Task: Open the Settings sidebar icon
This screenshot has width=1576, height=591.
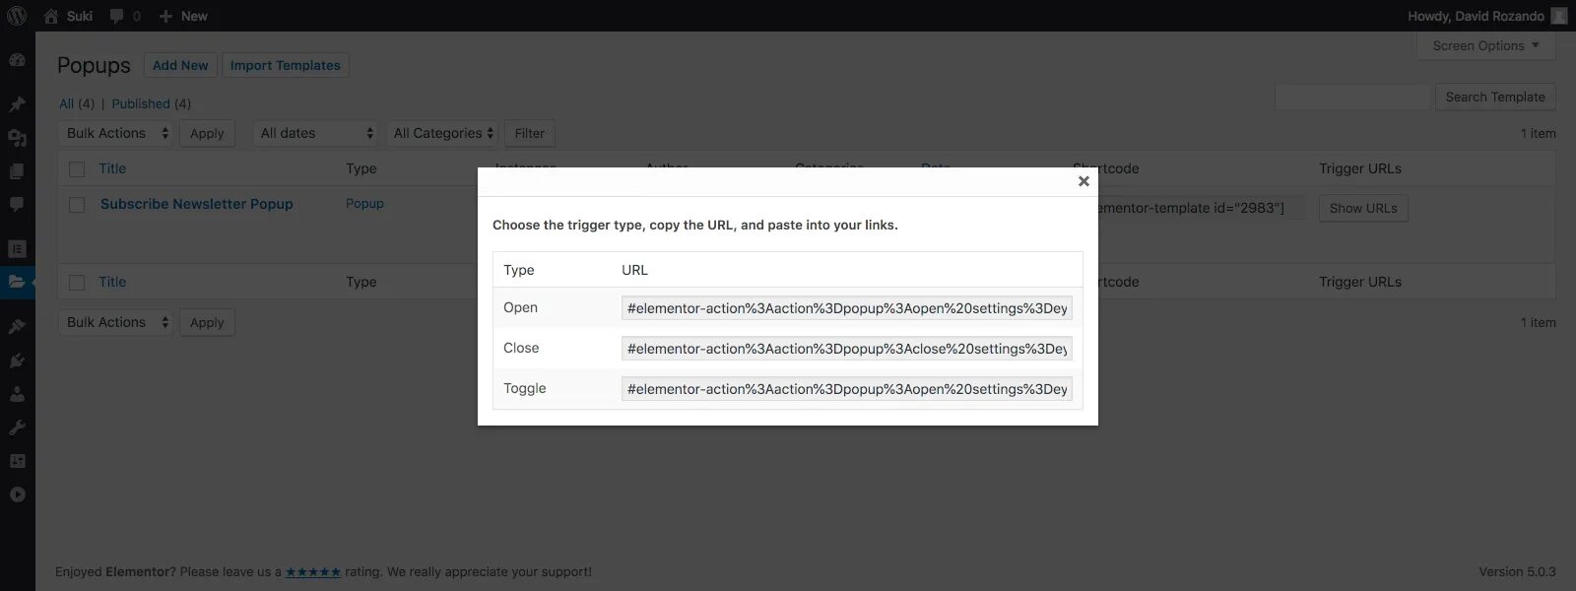Action: click(17, 461)
